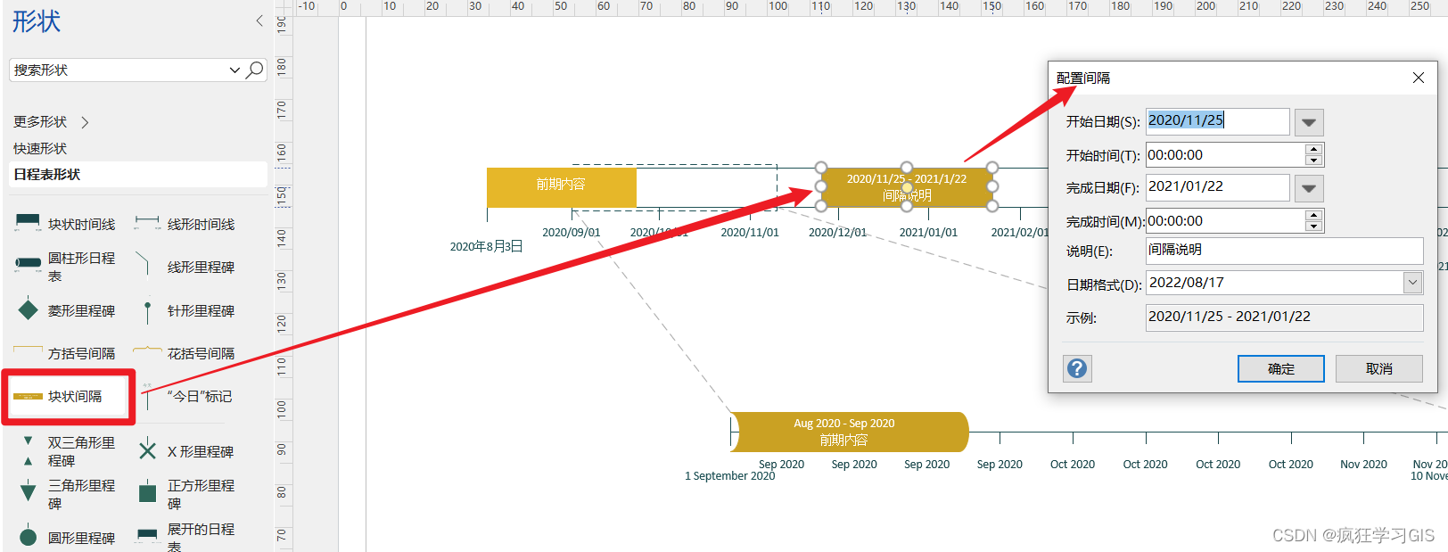Click the search magnifier icon in shapes panel
Screen dimensions: 1448x552
coord(255,70)
